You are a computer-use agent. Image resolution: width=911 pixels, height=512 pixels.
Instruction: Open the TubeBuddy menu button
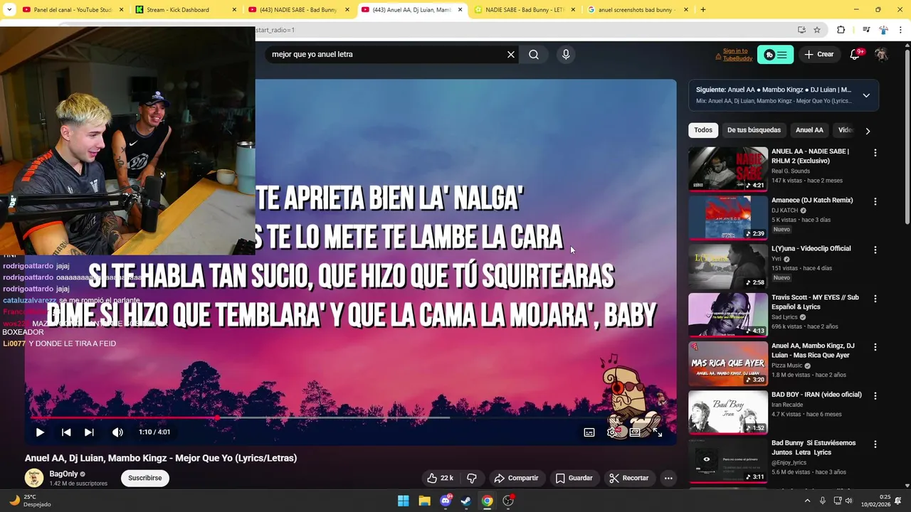click(775, 55)
